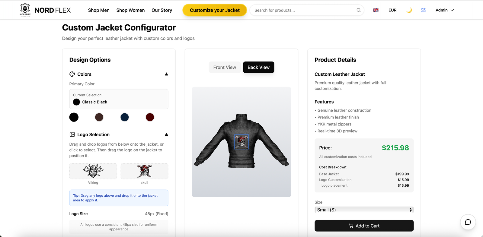Toggle dark mode with moon icon
Screen dimensions: 483x237
pos(409,10)
